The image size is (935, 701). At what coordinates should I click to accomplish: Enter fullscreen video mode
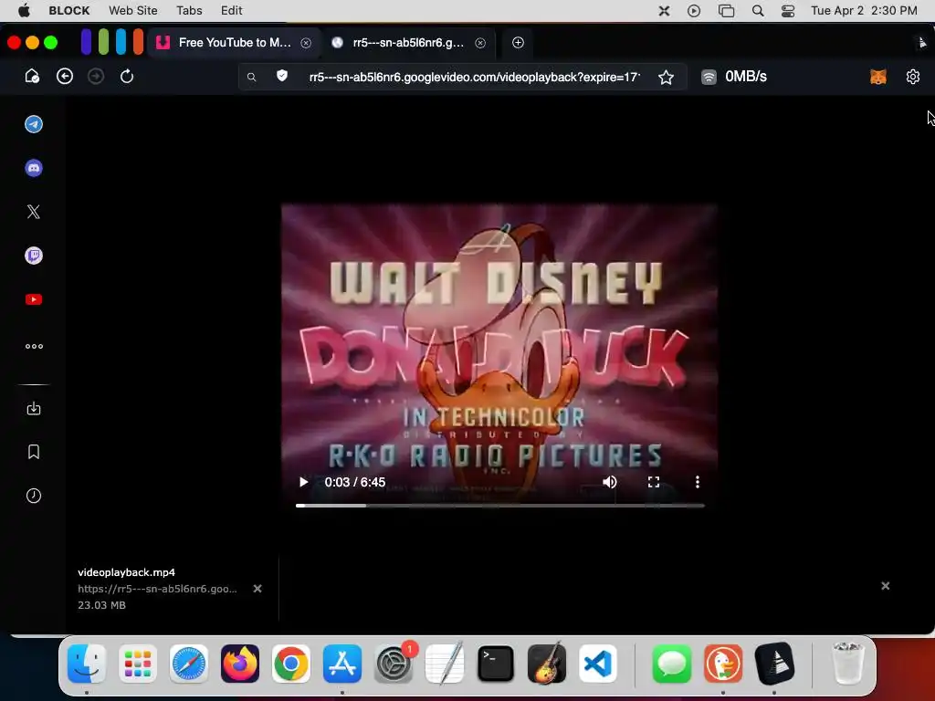[x=654, y=482]
